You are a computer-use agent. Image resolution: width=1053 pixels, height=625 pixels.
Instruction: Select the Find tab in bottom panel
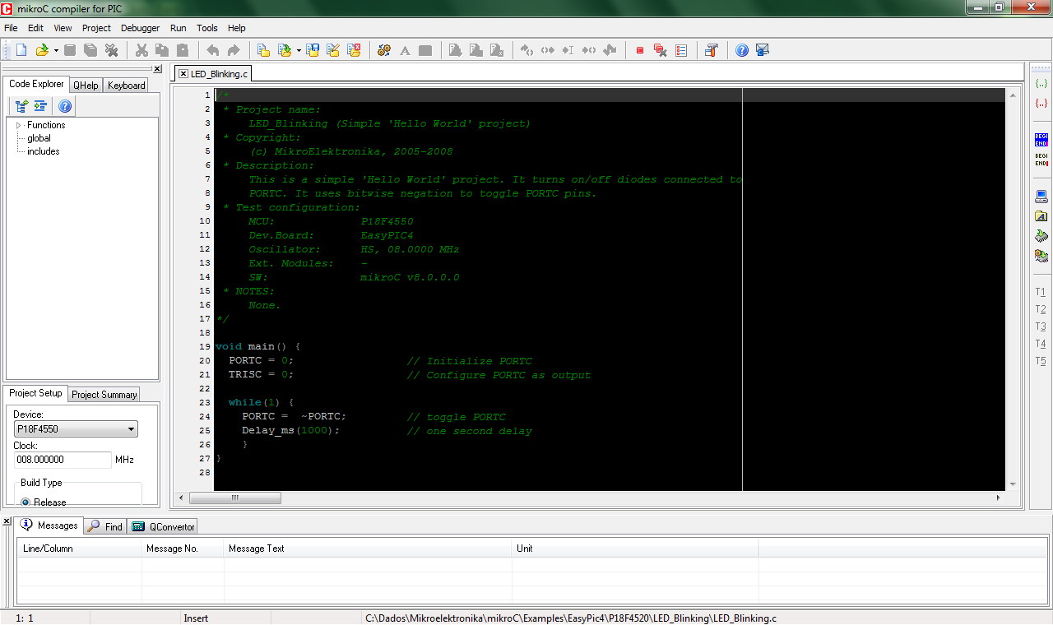pos(106,526)
